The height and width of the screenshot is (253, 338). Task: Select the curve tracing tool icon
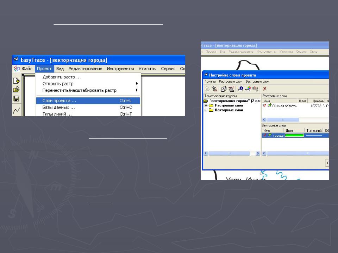[x=16, y=111]
